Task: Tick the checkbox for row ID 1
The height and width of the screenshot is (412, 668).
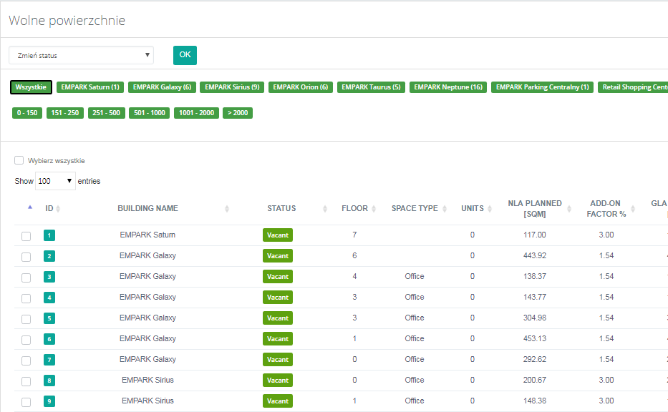Action: click(x=26, y=236)
